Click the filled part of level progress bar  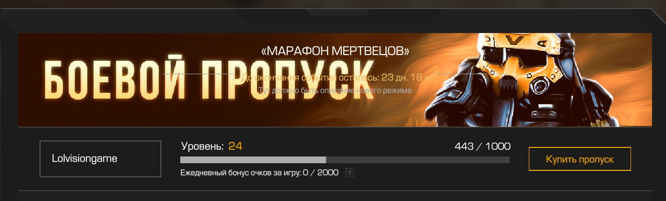click(253, 160)
